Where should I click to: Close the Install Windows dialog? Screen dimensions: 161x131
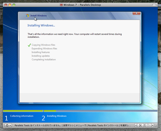coord(136,13)
